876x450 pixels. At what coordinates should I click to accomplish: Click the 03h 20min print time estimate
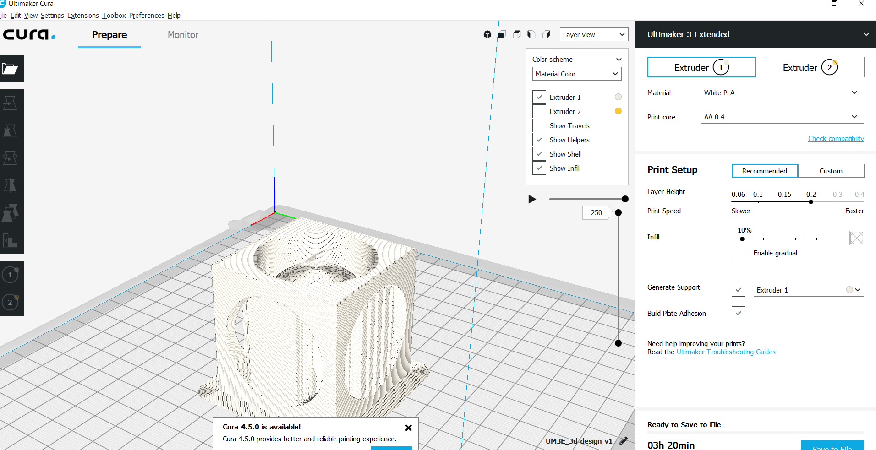click(671, 445)
